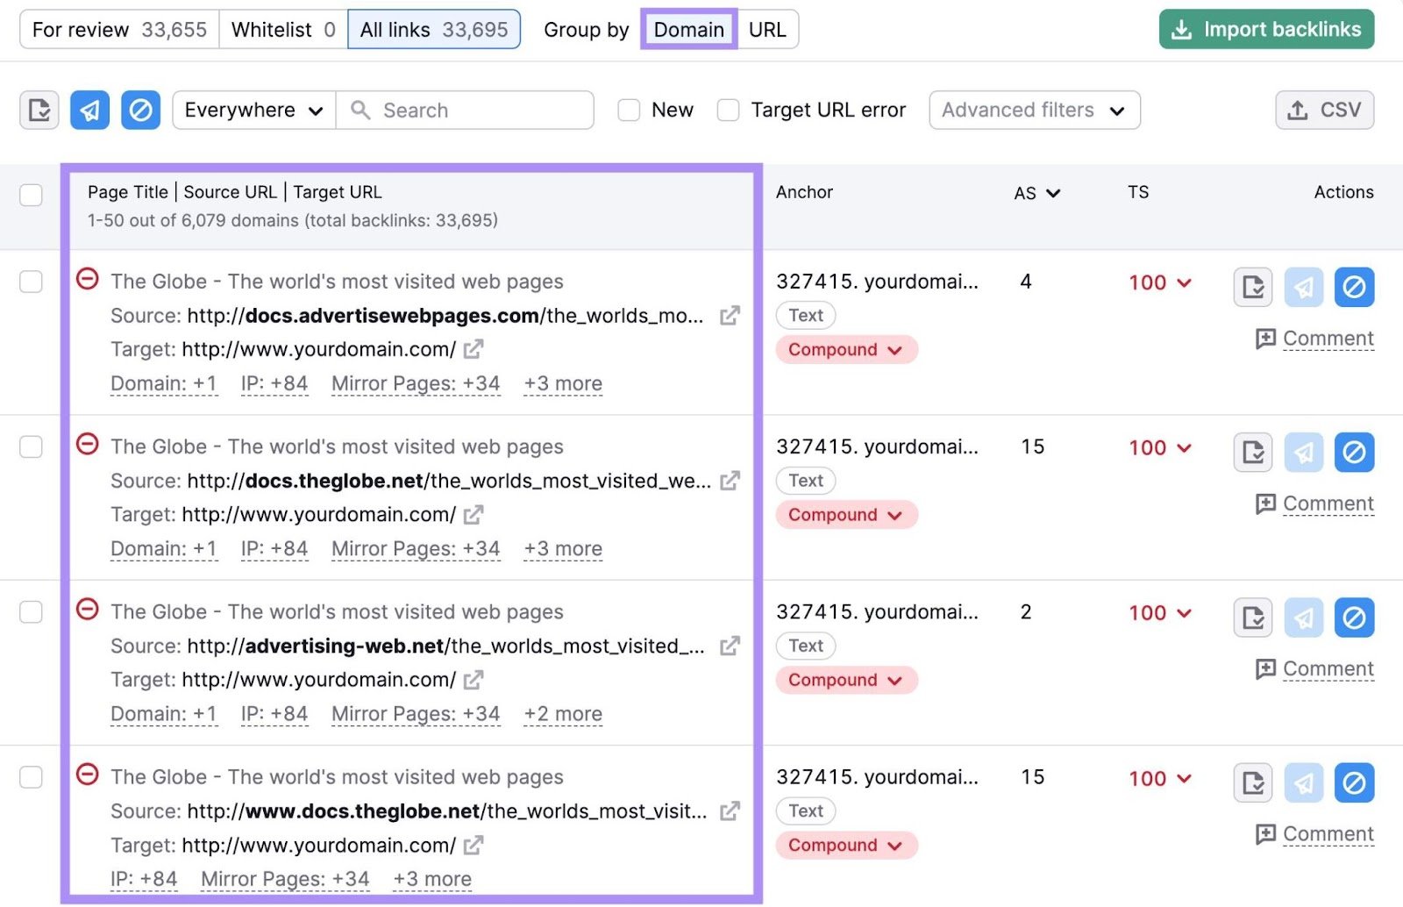Click the Import backlinks button
This screenshot has height=907, width=1403.
tap(1265, 29)
